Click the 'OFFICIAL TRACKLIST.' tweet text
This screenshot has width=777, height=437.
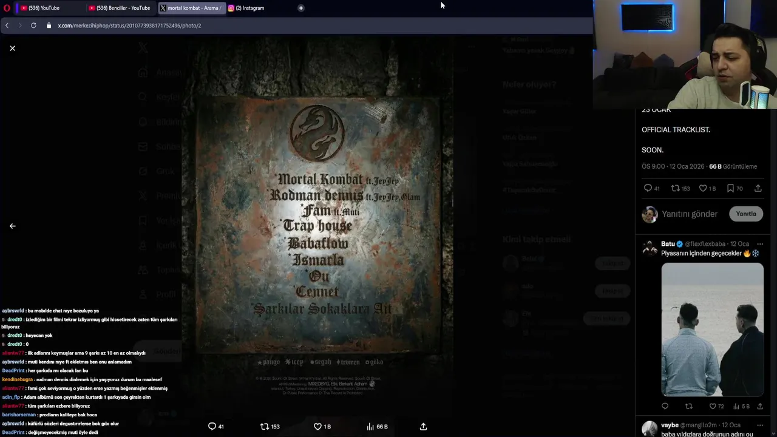[x=676, y=130]
